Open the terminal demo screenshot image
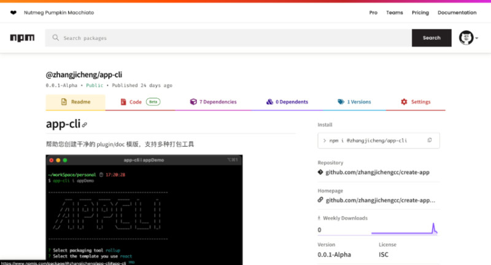 pyautogui.click(x=144, y=210)
